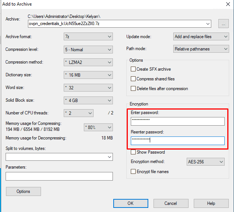Open the Options button at bottom left
This screenshot has width=234, height=212.
point(23,191)
